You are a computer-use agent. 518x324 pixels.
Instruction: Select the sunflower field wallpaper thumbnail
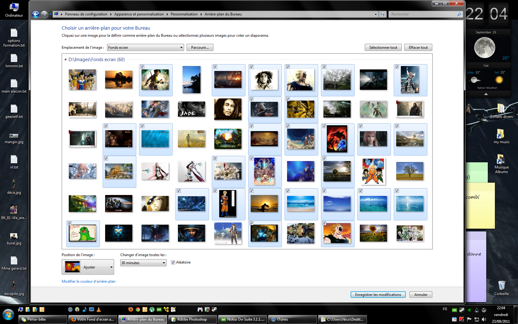[373, 233]
